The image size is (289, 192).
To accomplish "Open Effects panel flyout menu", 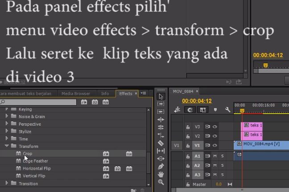I will 143,94.
